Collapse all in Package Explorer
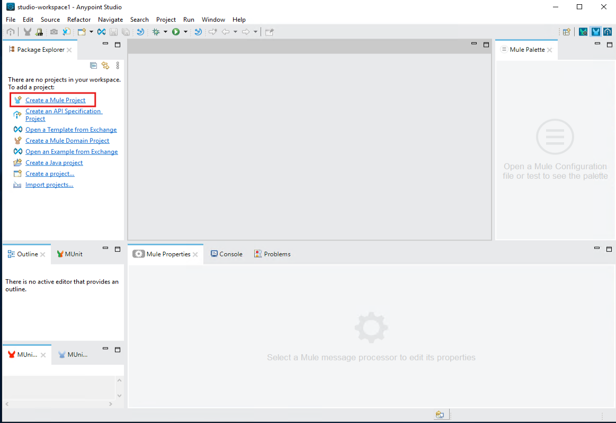This screenshot has width=616, height=423. point(93,66)
